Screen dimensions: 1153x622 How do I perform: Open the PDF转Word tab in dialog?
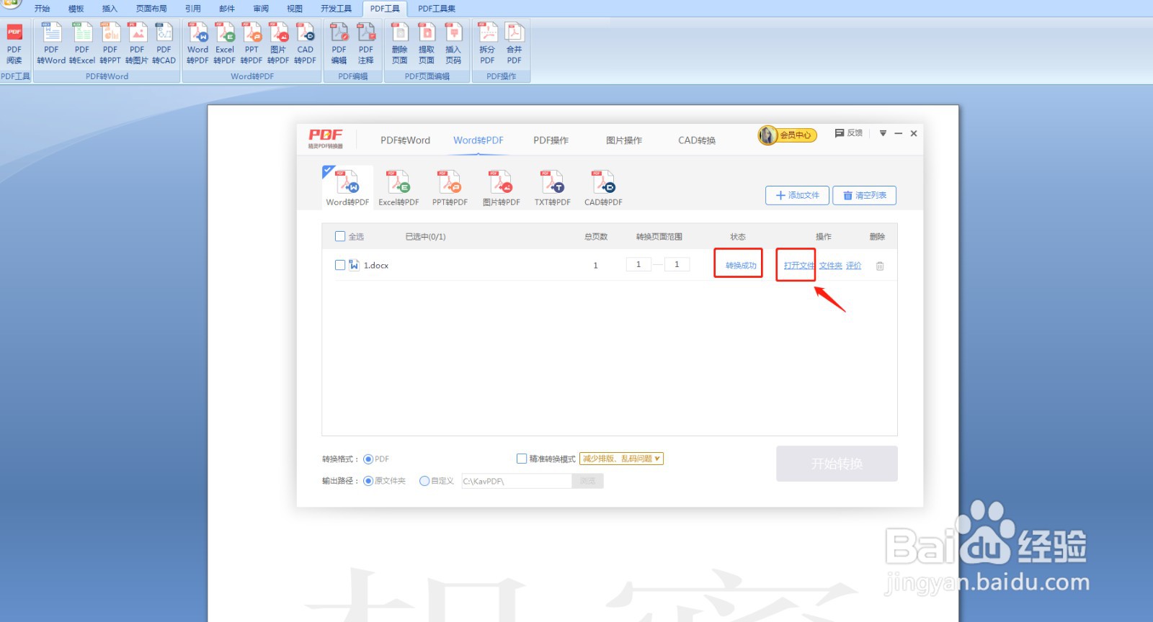click(406, 140)
